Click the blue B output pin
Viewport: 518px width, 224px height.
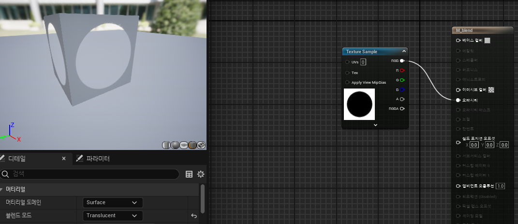[x=402, y=90]
